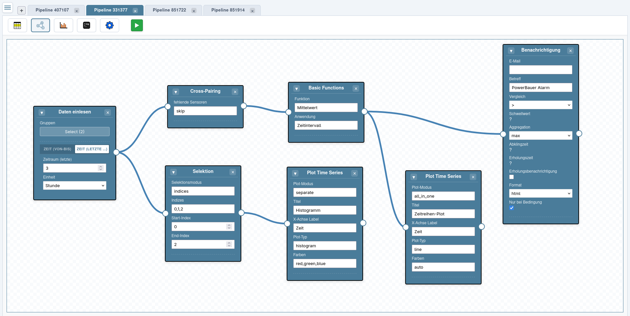Run the pipeline with the green play button
Viewport: 630px width, 316px height.
(x=137, y=25)
